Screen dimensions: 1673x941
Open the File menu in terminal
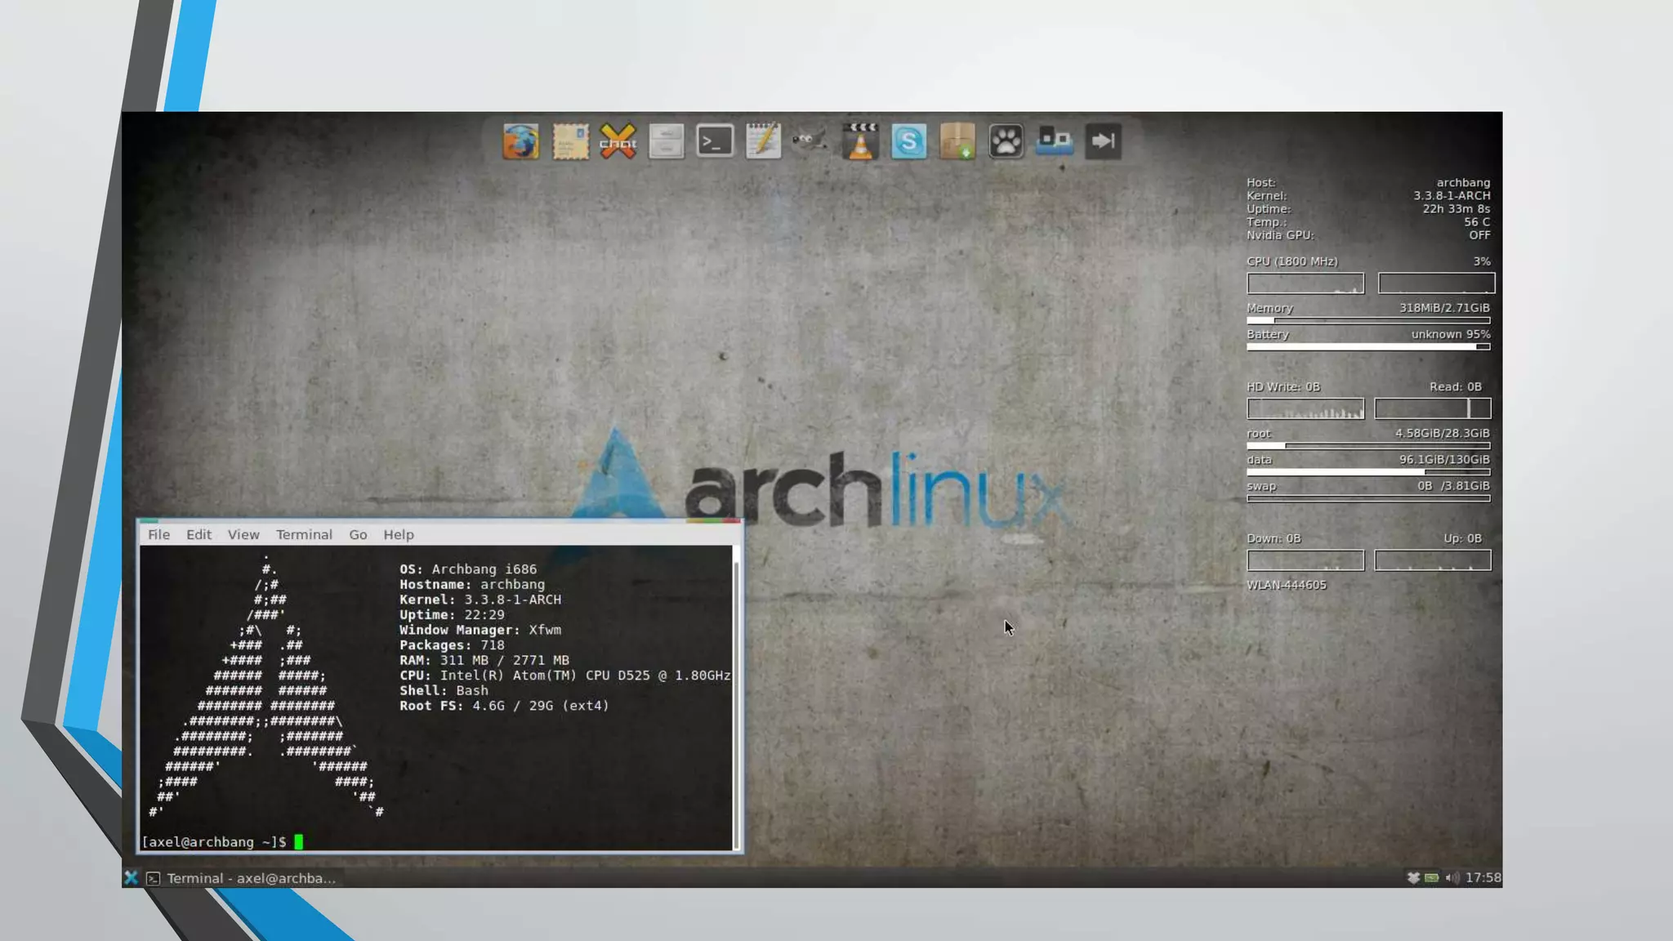pyautogui.click(x=158, y=534)
